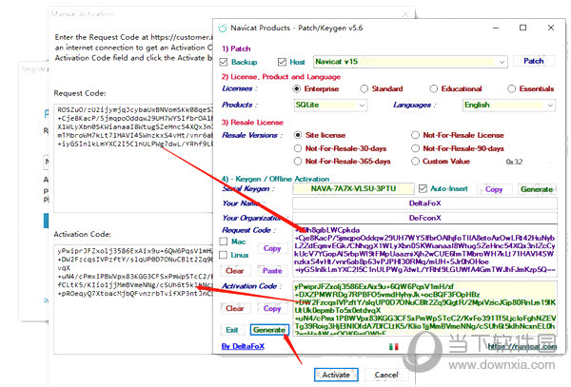
Task: Click the Paste button for Request Code
Action: point(272,271)
